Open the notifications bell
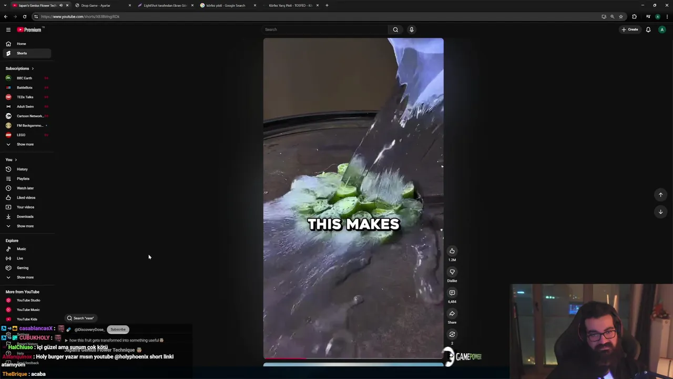This screenshot has height=379, width=673. pyautogui.click(x=648, y=29)
